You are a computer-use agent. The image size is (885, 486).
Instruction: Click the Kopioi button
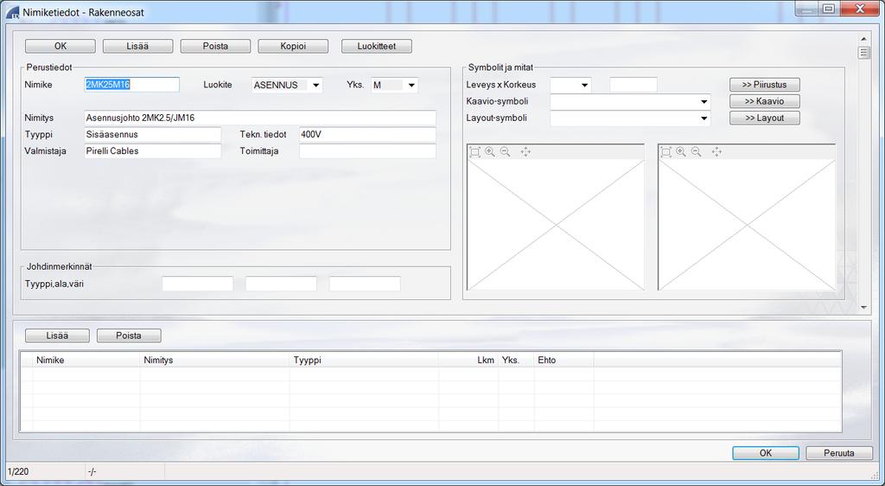pyautogui.click(x=293, y=47)
